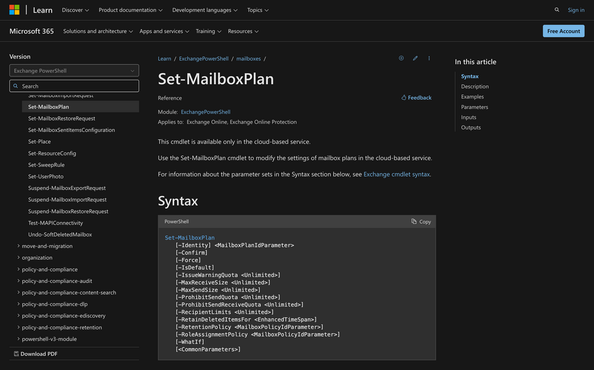Expand the move-and-migration tree node
This screenshot has width=594, height=370.
47,246
